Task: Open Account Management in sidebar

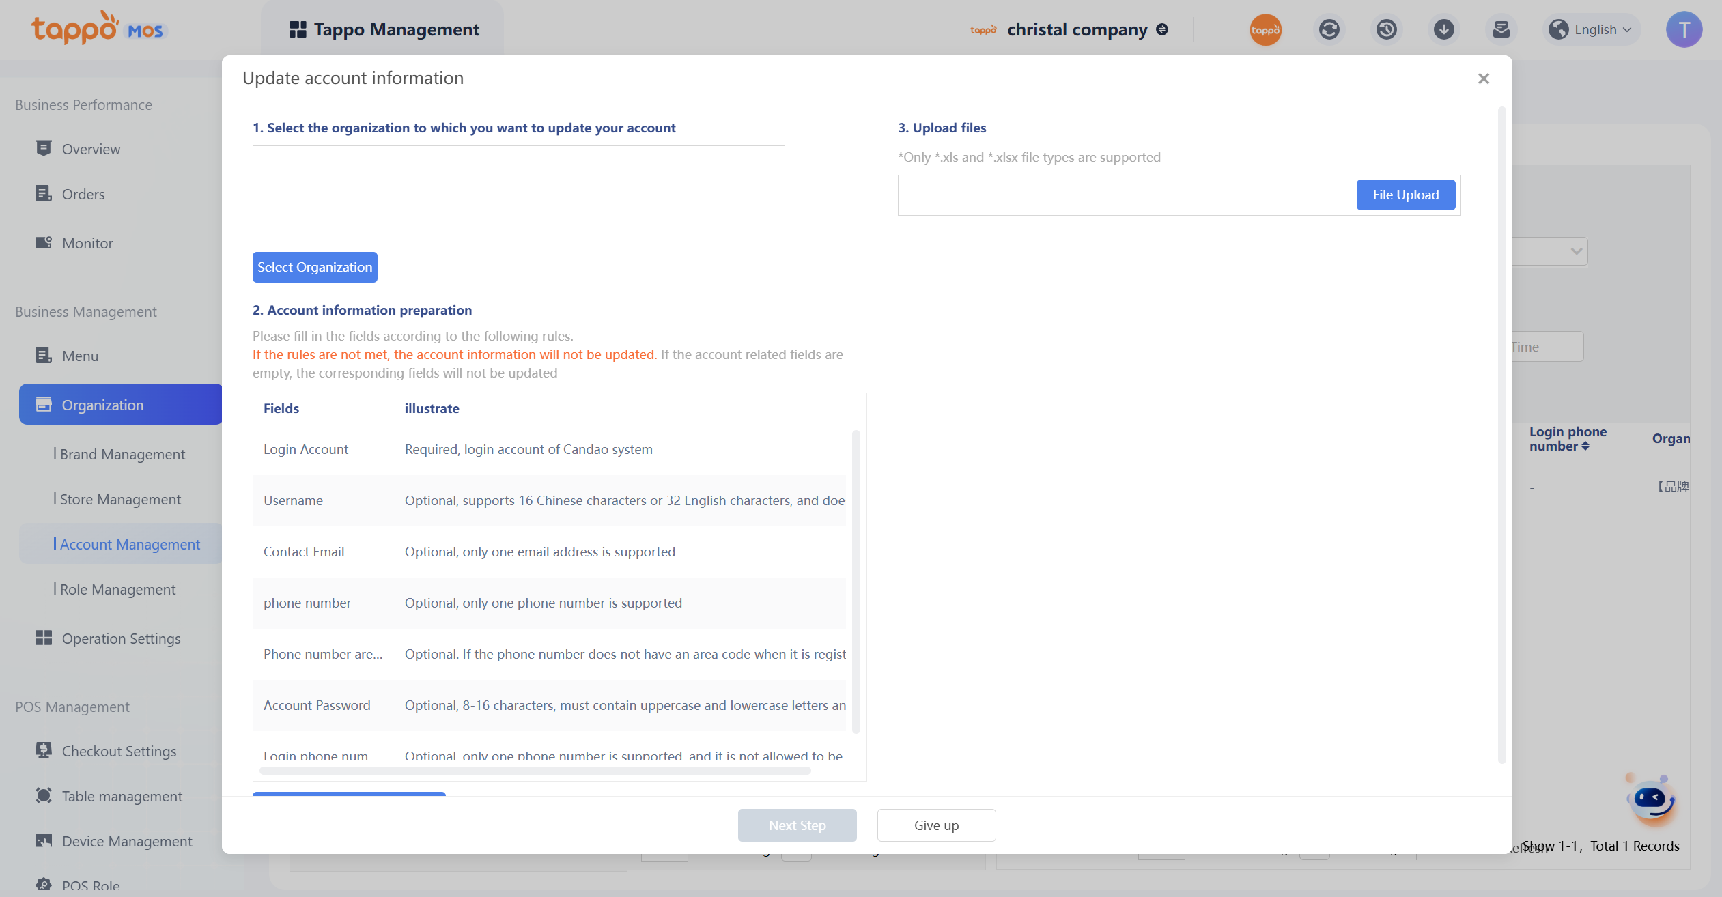Action: (x=130, y=544)
